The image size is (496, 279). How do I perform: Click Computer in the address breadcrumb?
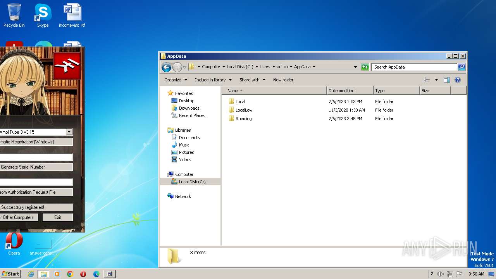pos(211,67)
